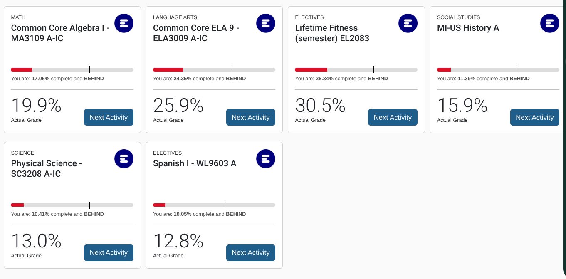
Task: Click the MI-US History A course icon
Action: click(549, 23)
